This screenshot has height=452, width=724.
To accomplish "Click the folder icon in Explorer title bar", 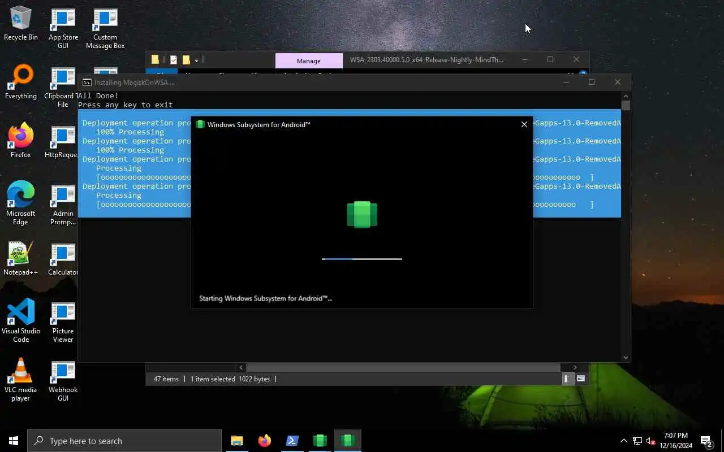I will coord(155,59).
